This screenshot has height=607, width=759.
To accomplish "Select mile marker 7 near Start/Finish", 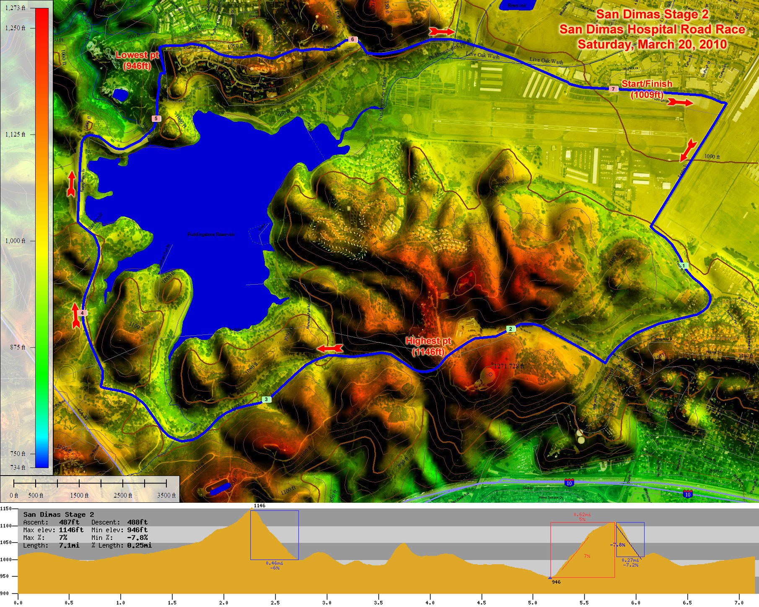I will click(613, 89).
